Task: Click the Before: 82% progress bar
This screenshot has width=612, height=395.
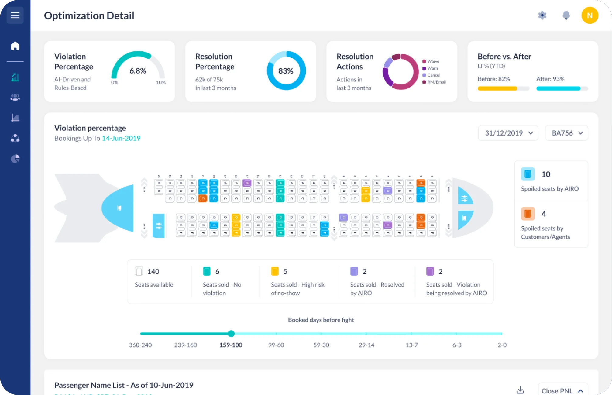Action: coord(503,88)
